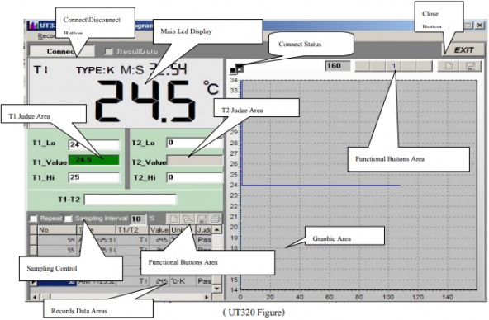
Task: Click the horizontal scrollbar thumb under the records
Action: 46,297
